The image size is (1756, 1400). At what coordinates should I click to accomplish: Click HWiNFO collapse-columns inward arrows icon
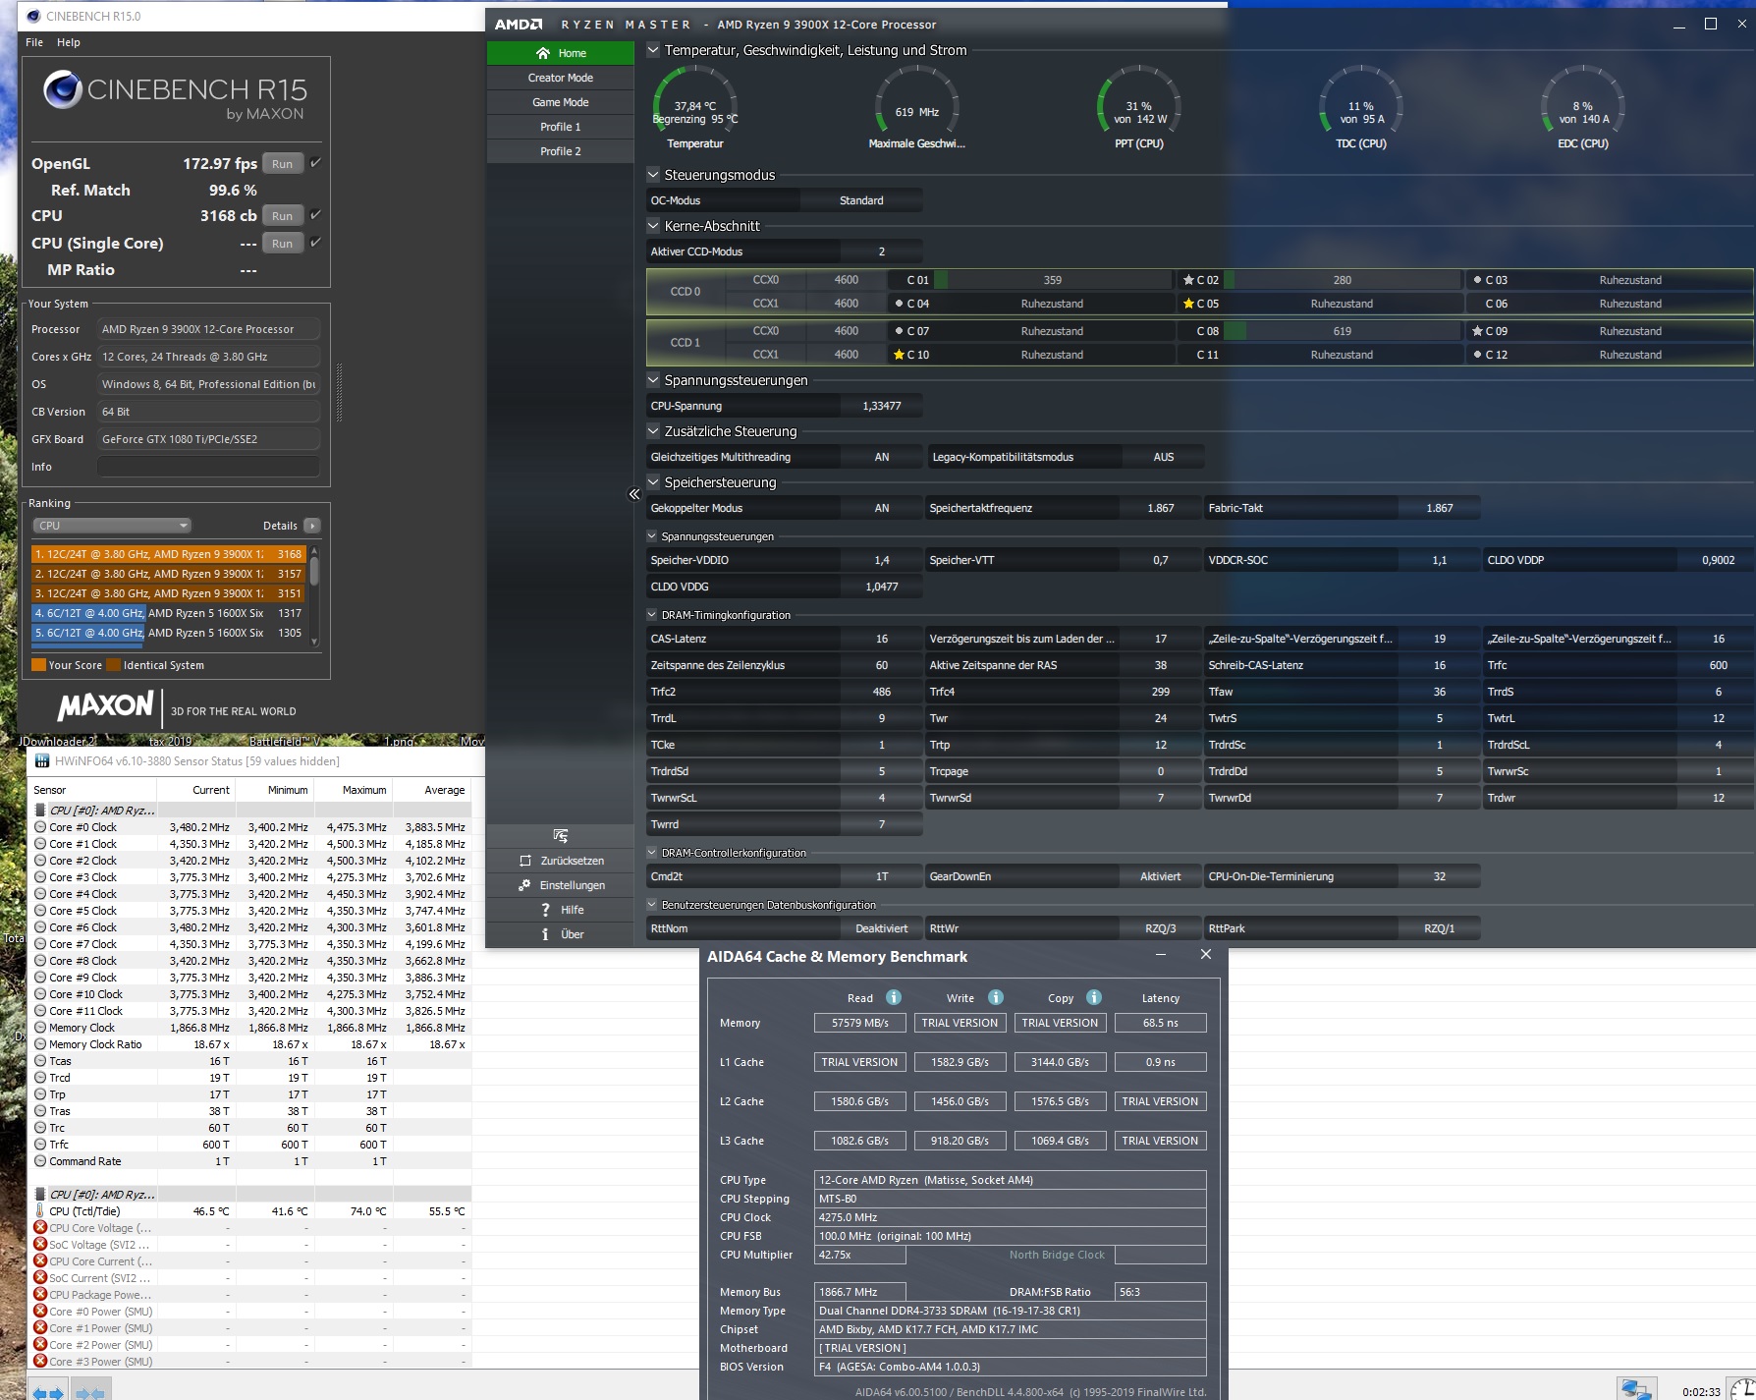pyautogui.click(x=90, y=1392)
